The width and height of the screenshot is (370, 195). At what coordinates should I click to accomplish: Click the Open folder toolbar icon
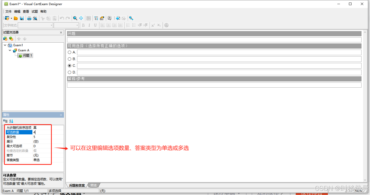16,18
